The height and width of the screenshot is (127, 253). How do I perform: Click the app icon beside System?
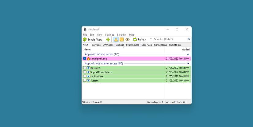click(88, 81)
